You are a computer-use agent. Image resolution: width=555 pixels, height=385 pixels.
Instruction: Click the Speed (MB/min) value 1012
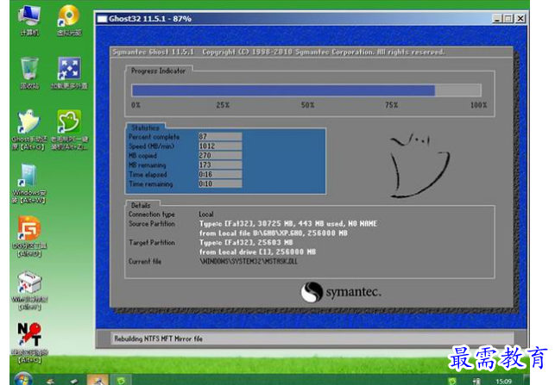(x=220, y=146)
